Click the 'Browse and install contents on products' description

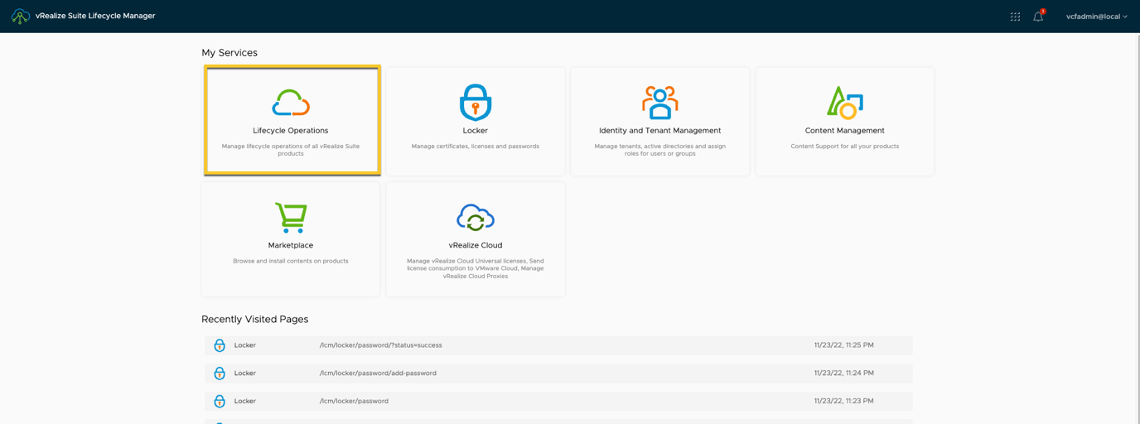(291, 261)
